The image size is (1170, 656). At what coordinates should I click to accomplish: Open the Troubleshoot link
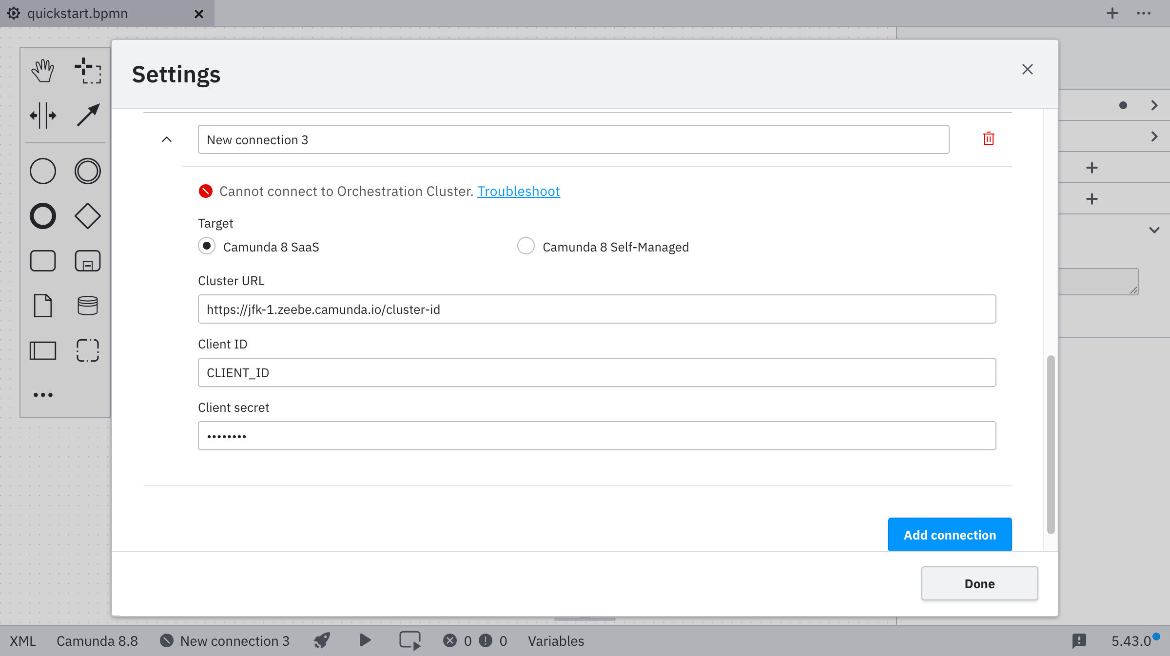point(518,191)
